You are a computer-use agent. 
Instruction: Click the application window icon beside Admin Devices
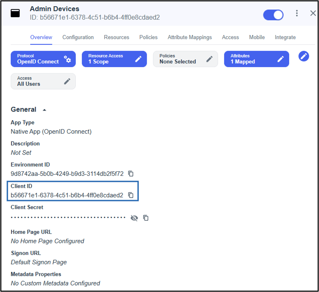pyautogui.click(x=15, y=13)
